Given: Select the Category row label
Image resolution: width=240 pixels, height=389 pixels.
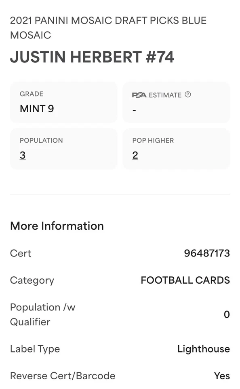Looking at the screenshot, I should [x=32, y=280].
